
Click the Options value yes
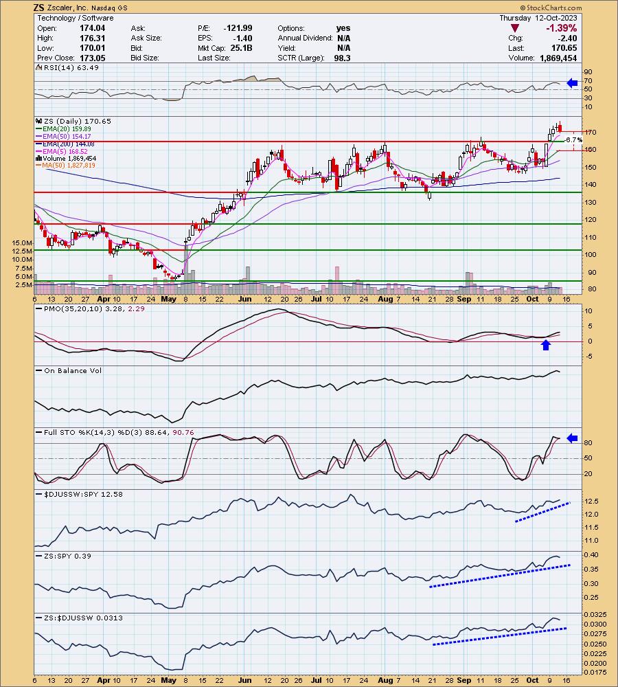[343, 28]
